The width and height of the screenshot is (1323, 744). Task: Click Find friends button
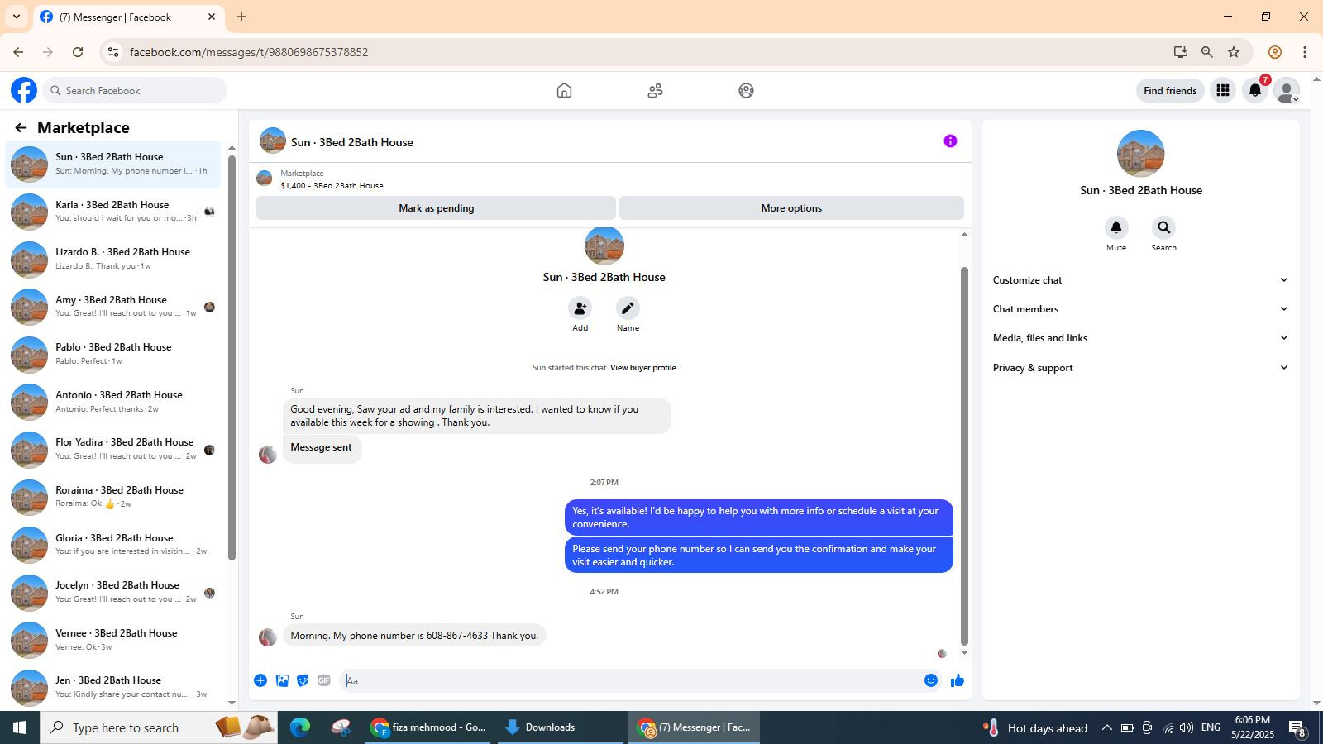click(1170, 91)
